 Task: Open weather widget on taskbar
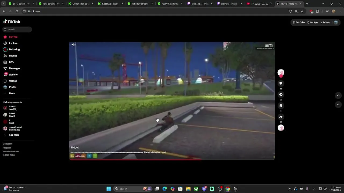coord(15,189)
